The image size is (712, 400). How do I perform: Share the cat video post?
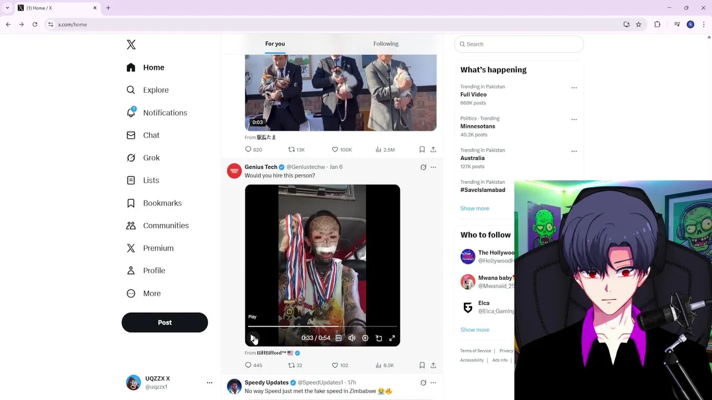click(x=433, y=149)
